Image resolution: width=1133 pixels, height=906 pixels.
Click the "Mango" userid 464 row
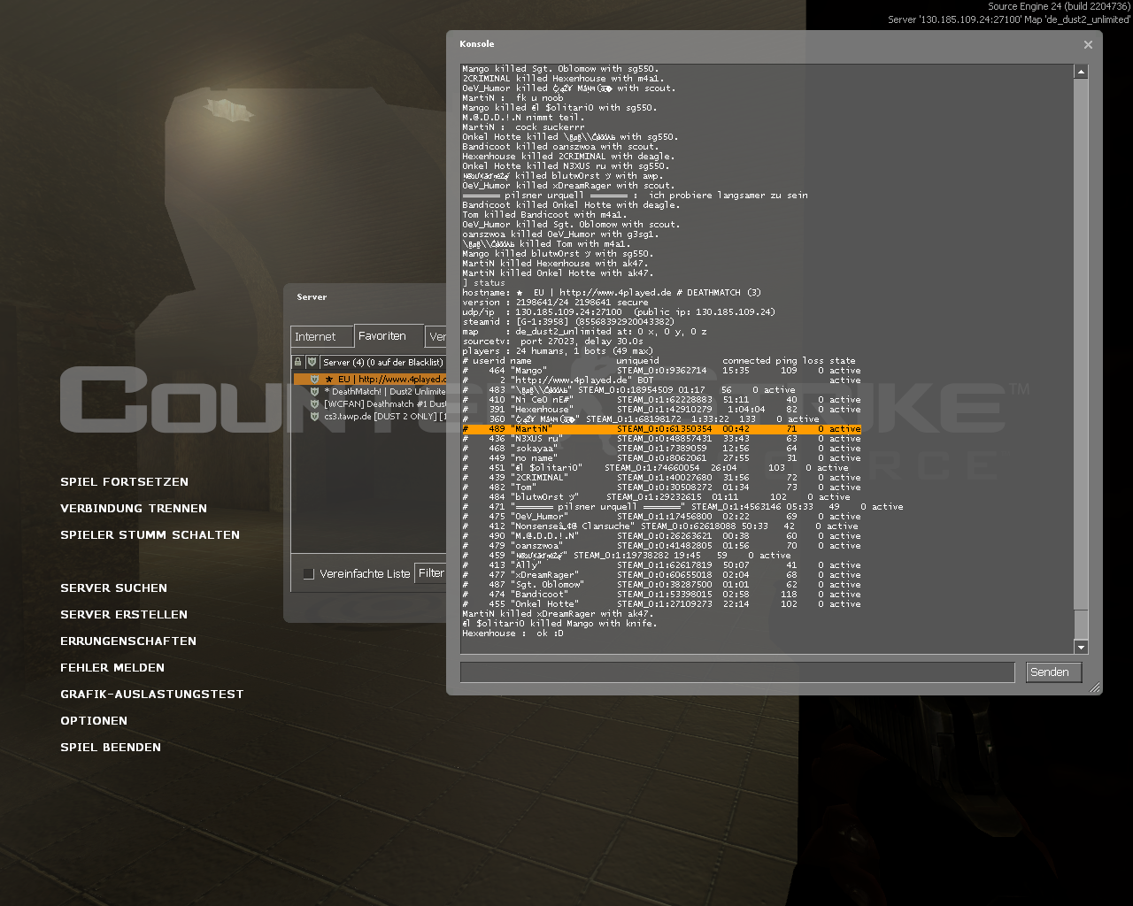(x=661, y=371)
